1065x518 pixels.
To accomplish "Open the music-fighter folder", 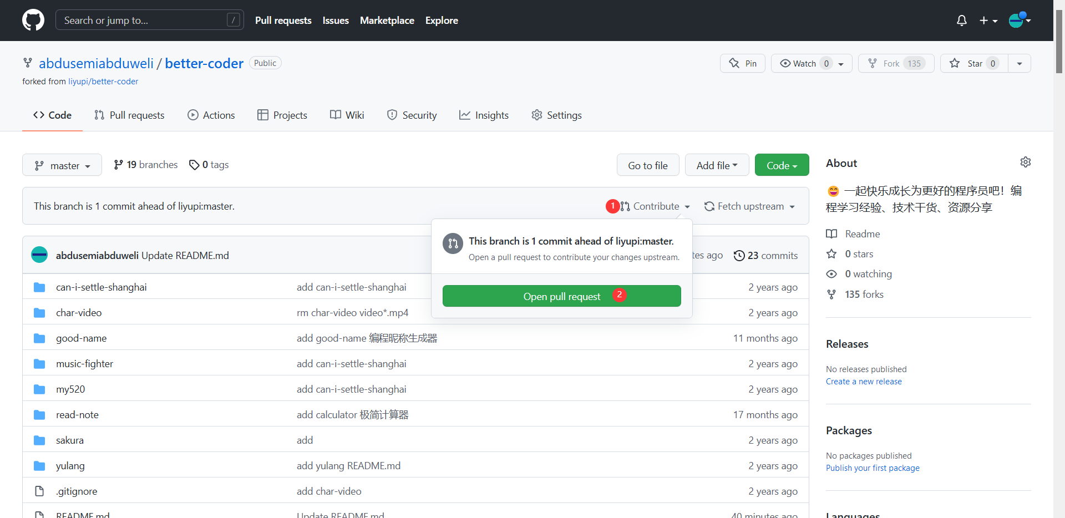I will coord(85,364).
